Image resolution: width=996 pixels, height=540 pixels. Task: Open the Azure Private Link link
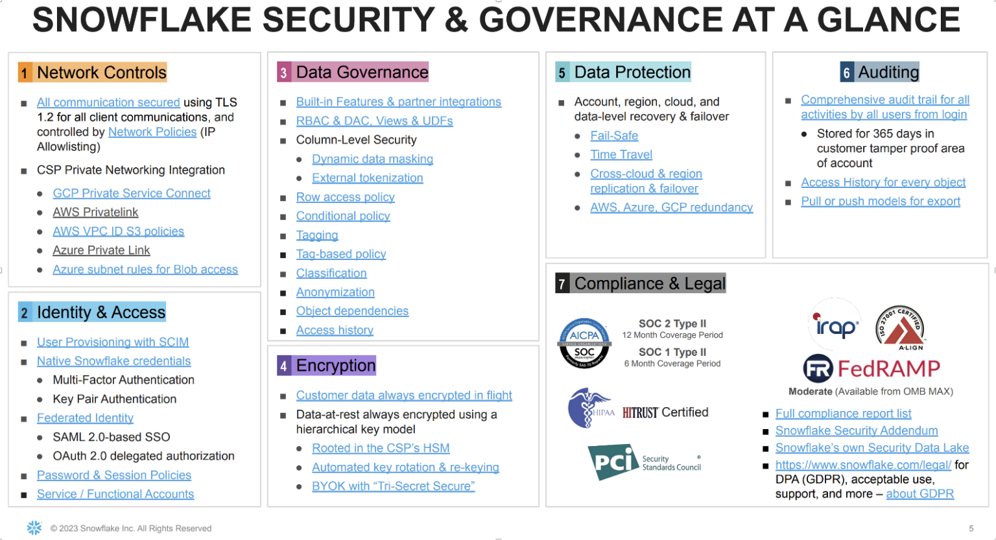pos(101,250)
